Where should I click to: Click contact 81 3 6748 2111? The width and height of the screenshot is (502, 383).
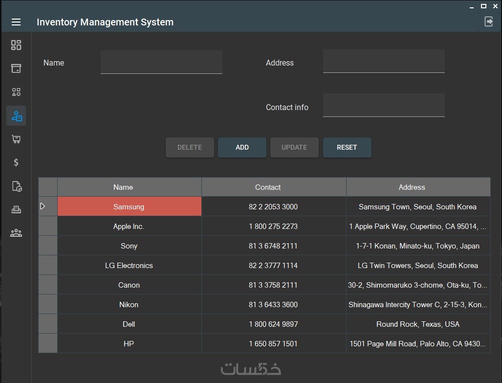click(274, 246)
